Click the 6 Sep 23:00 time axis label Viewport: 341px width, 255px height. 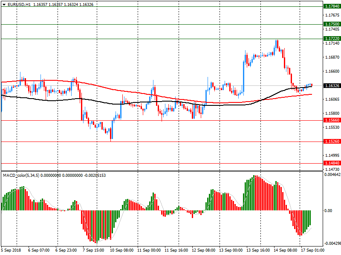coord(66,250)
